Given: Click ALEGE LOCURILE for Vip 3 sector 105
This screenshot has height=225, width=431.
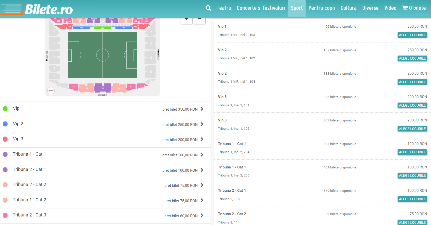Looking at the screenshot, I should (412, 129).
